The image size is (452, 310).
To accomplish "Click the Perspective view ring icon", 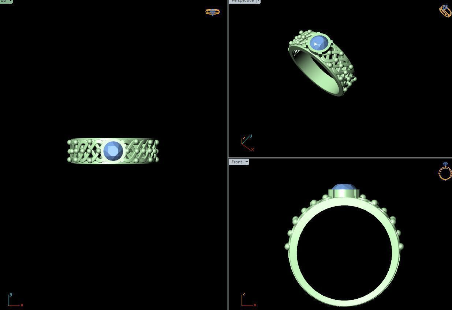I will click(445, 11).
